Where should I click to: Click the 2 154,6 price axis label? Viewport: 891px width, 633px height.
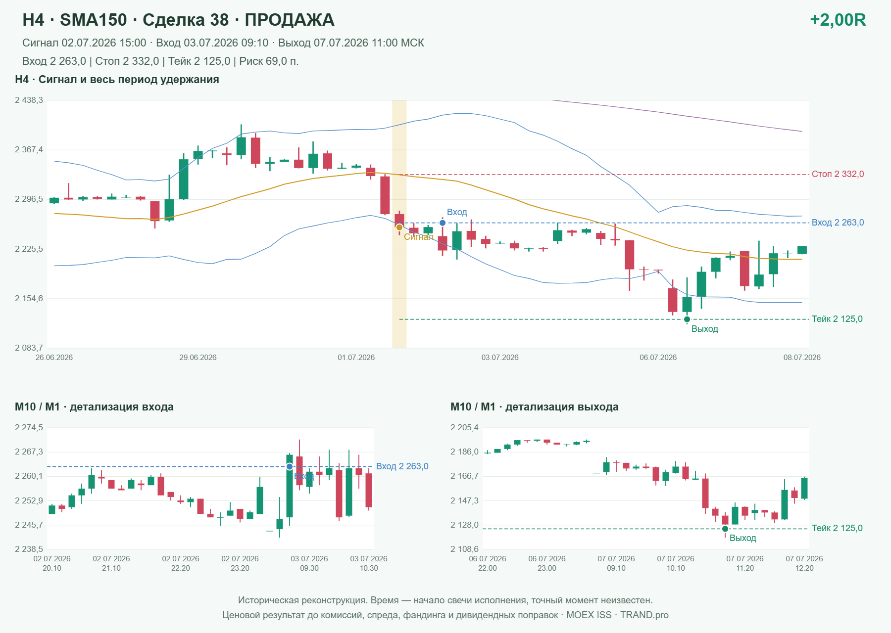coord(29,299)
